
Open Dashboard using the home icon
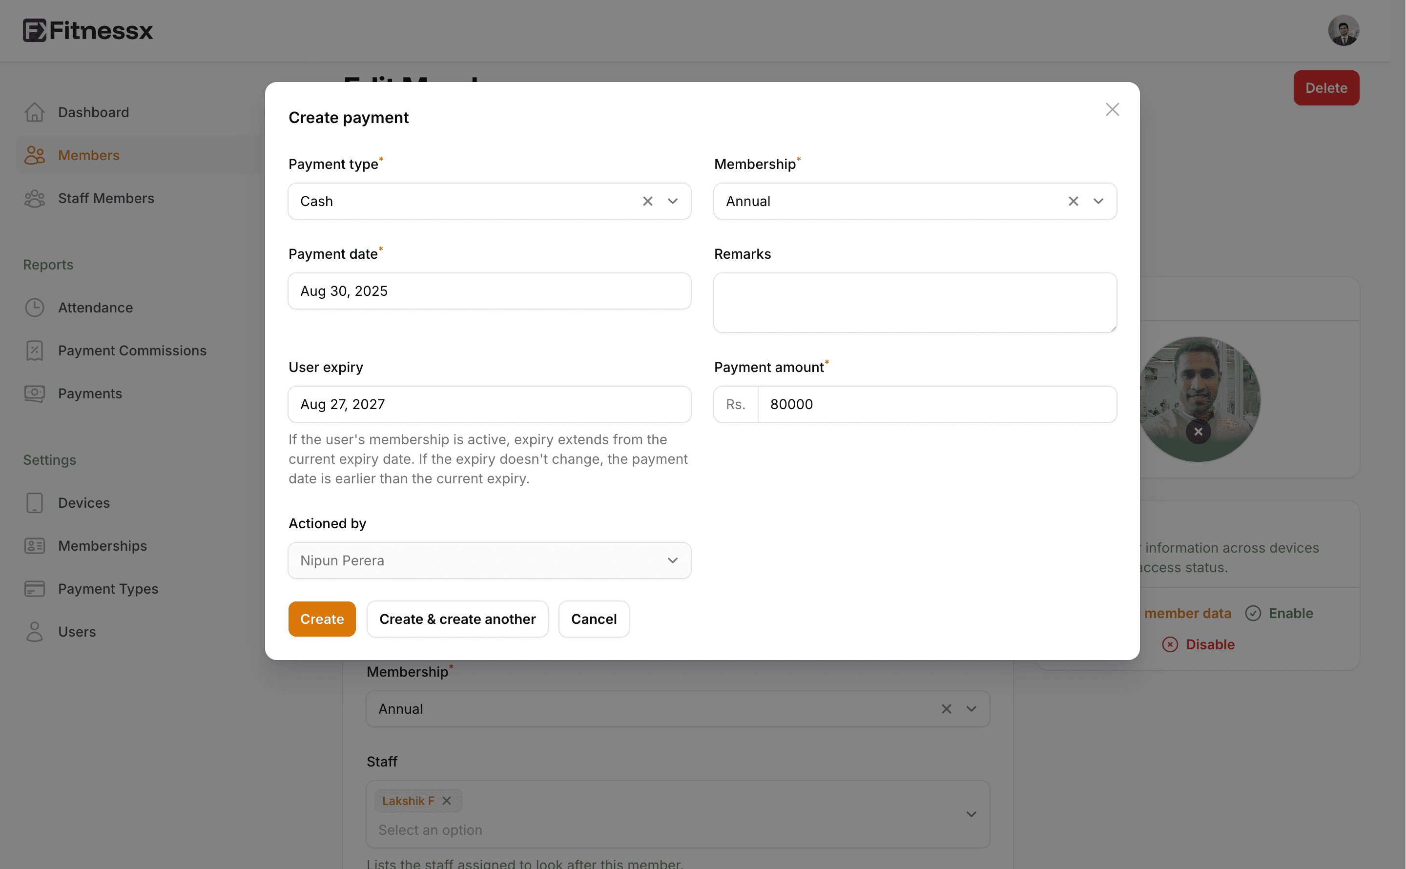click(35, 112)
